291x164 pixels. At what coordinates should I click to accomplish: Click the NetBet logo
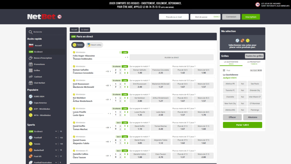(x=41, y=17)
